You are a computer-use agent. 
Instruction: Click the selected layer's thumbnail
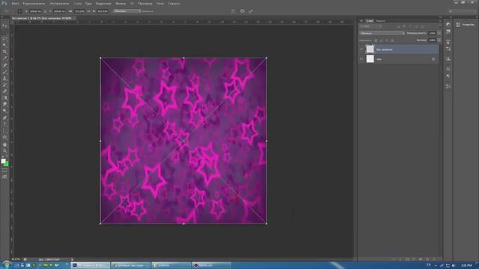pos(370,49)
